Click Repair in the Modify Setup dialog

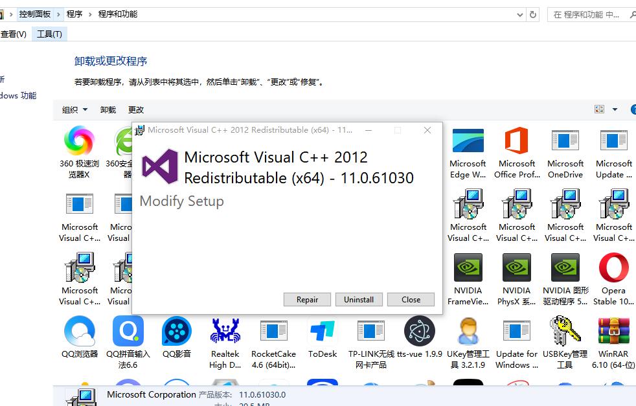pyautogui.click(x=307, y=299)
